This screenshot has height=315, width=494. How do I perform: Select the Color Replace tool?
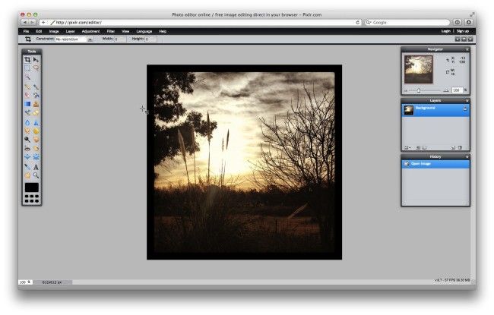click(x=27, y=112)
